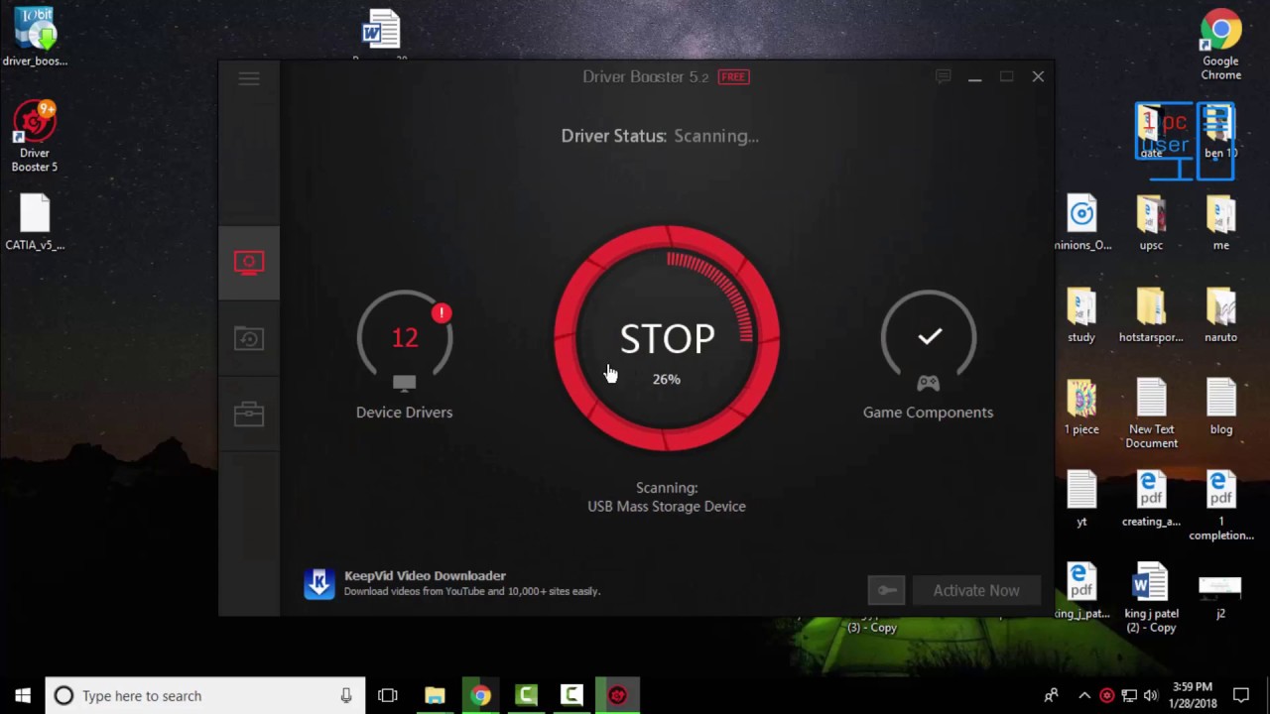
Task: Open the toolbox tab in the sidebar
Action: pos(249,414)
